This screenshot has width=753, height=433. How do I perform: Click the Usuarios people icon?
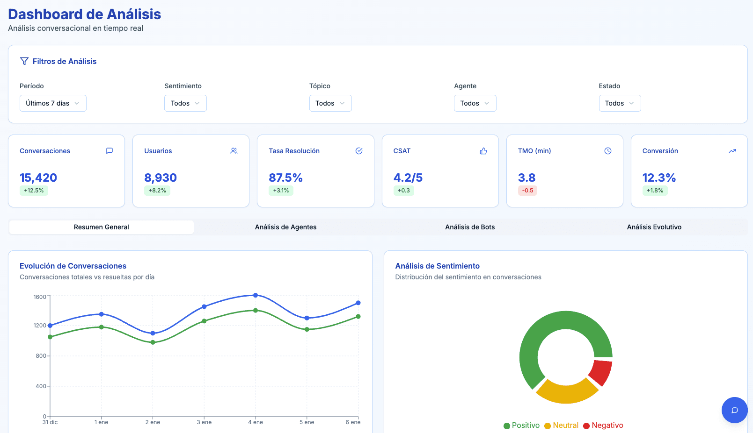point(234,151)
